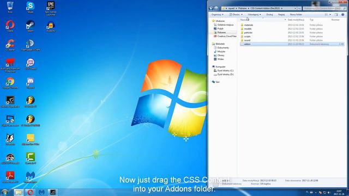Open the Muzyka library
The image size is (349, 196).
click(x=221, y=51)
